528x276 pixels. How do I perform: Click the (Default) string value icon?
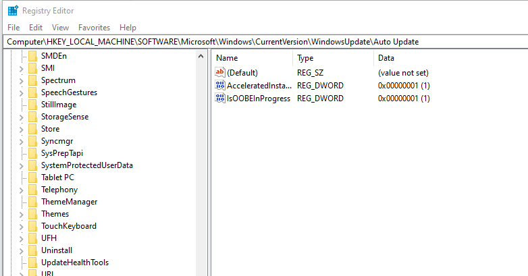[220, 72]
